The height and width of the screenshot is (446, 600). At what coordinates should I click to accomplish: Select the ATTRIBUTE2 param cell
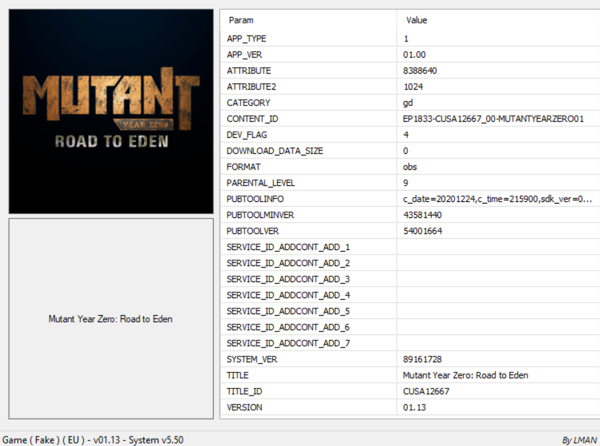pyautogui.click(x=308, y=87)
